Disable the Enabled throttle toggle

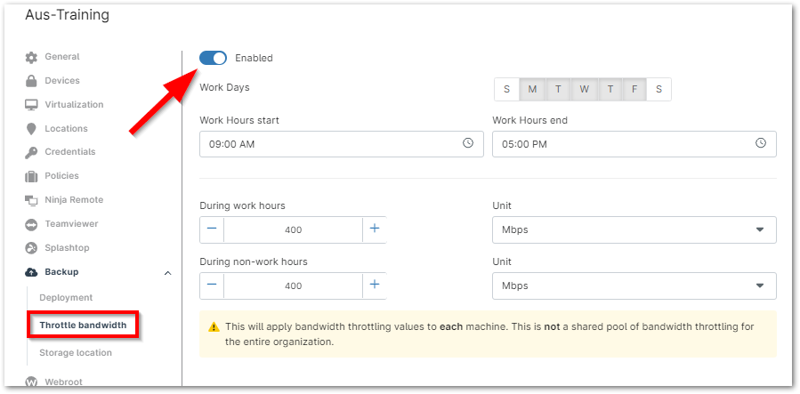(x=214, y=58)
